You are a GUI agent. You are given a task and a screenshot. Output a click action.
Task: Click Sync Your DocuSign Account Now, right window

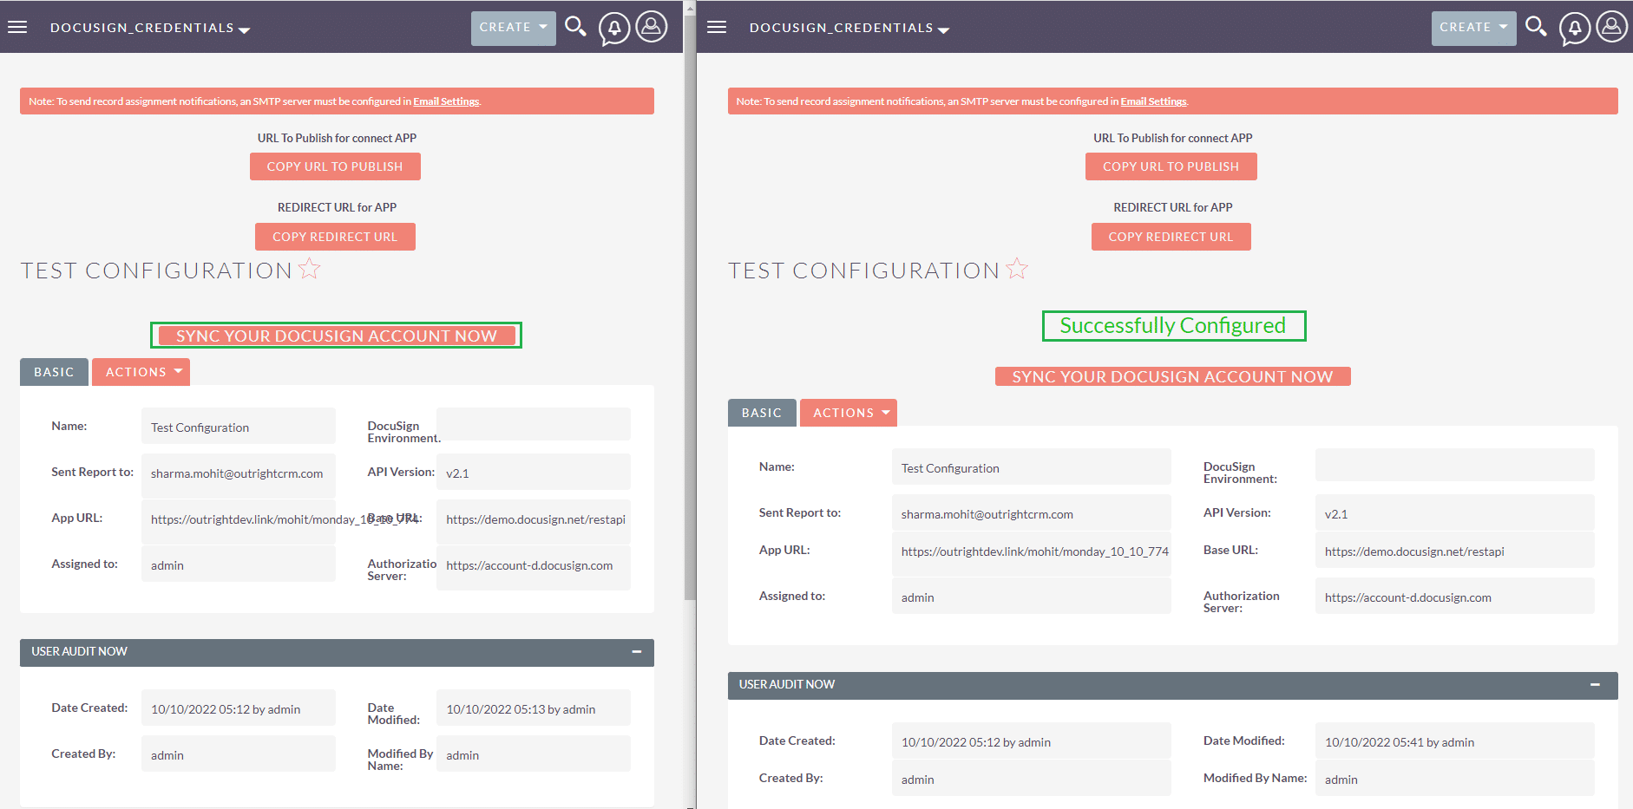point(1172,376)
